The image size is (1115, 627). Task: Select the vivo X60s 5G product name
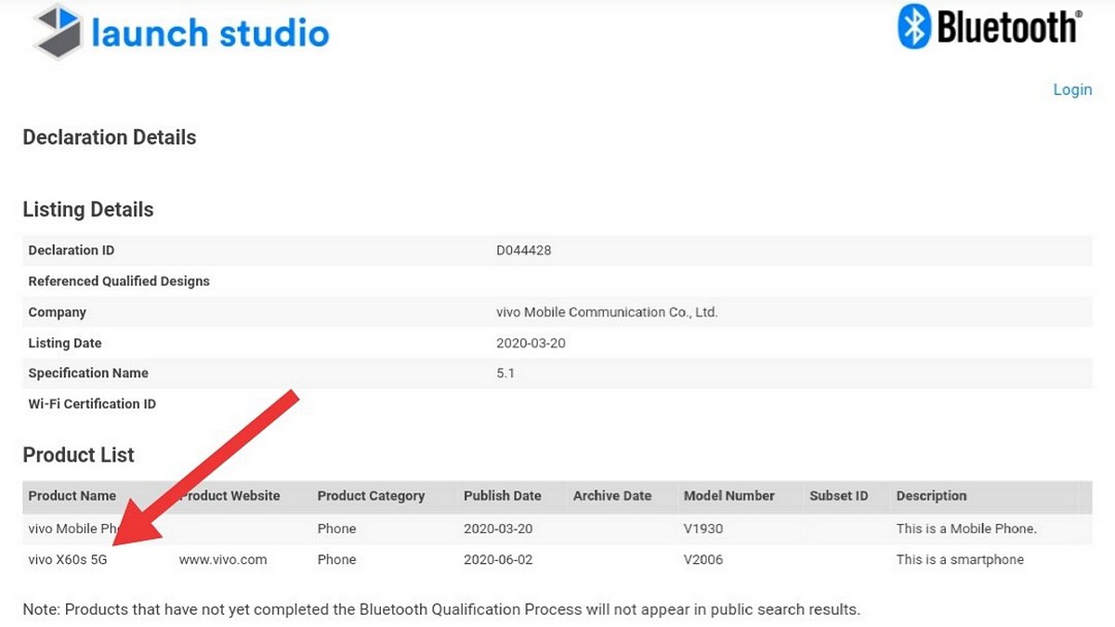coord(68,559)
